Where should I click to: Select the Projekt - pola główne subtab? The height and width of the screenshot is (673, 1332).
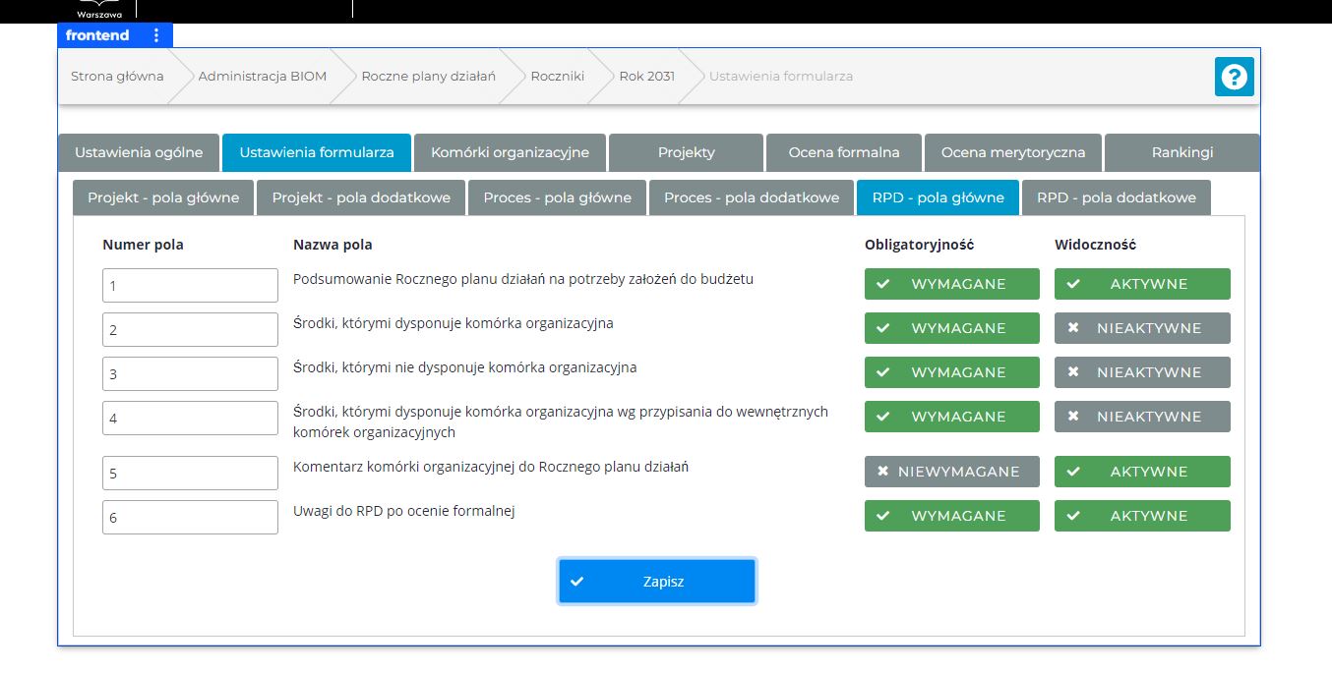pyautogui.click(x=163, y=197)
